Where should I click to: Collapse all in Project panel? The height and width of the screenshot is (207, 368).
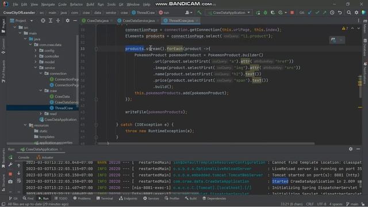point(58,21)
